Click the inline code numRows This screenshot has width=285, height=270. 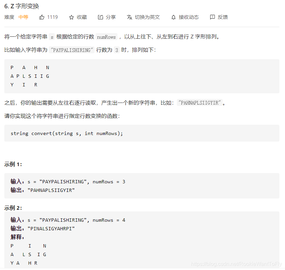(x=106, y=37)
